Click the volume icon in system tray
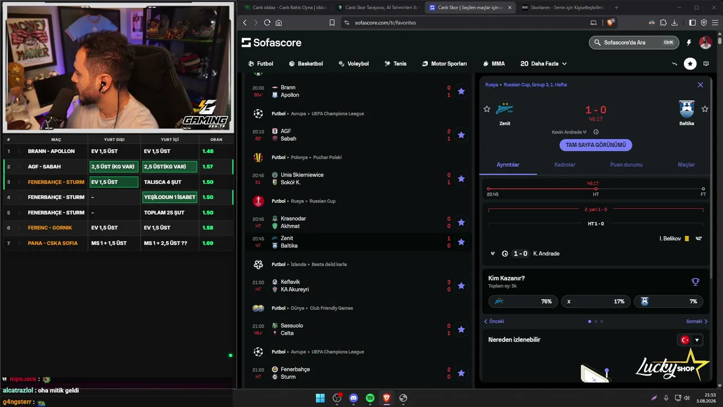 687,398
